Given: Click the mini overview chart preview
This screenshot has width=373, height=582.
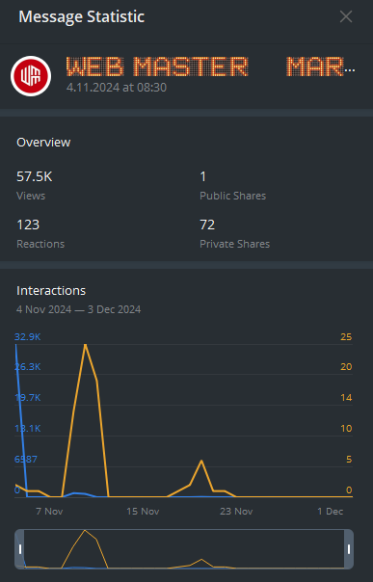Looking at the screenshot, I should 184,549.
